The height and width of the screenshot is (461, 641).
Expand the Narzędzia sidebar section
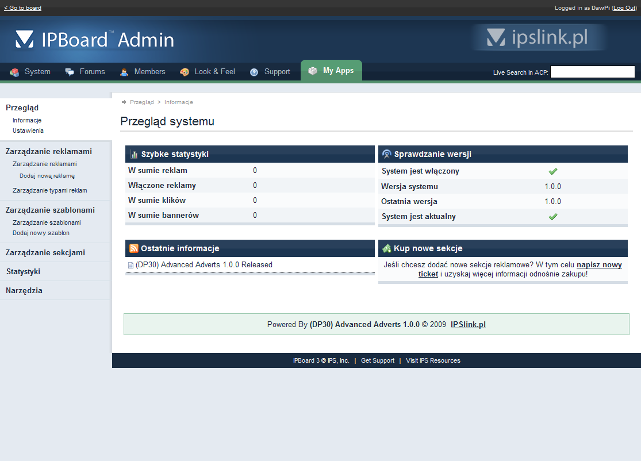[24, 290]
